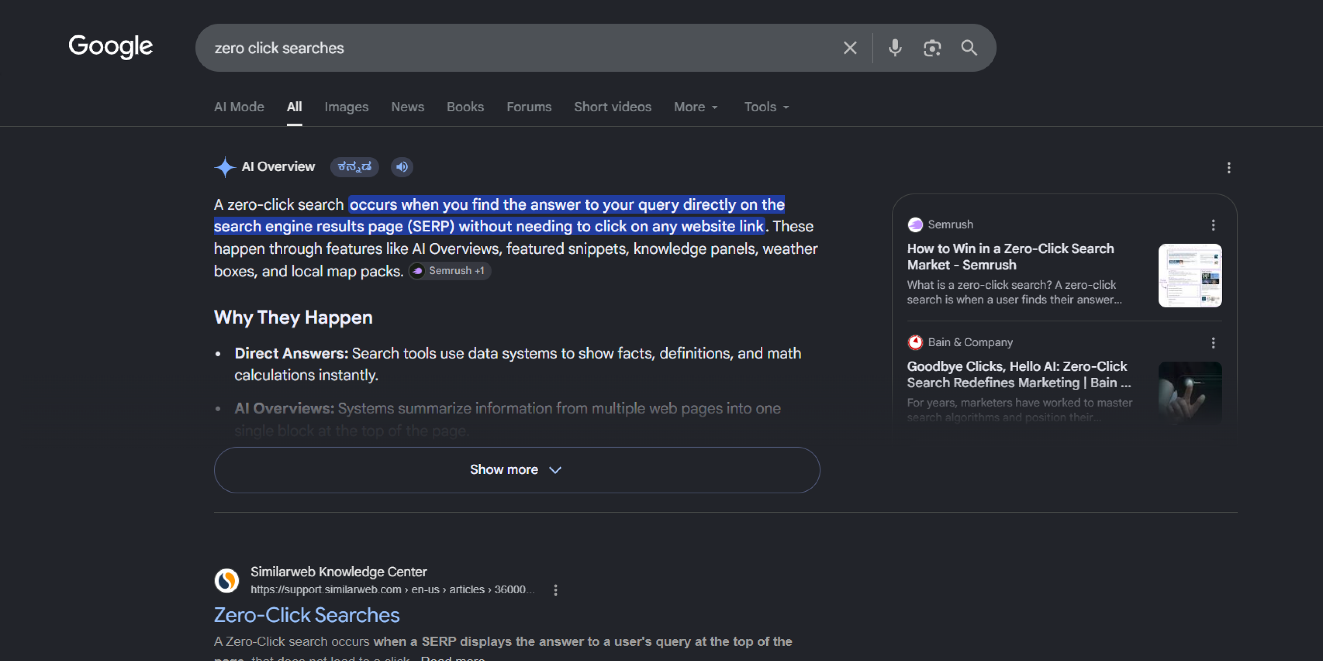Open the Semrush +1 source citation chip
The image size is (1323, 661).
tap(450, 271)
